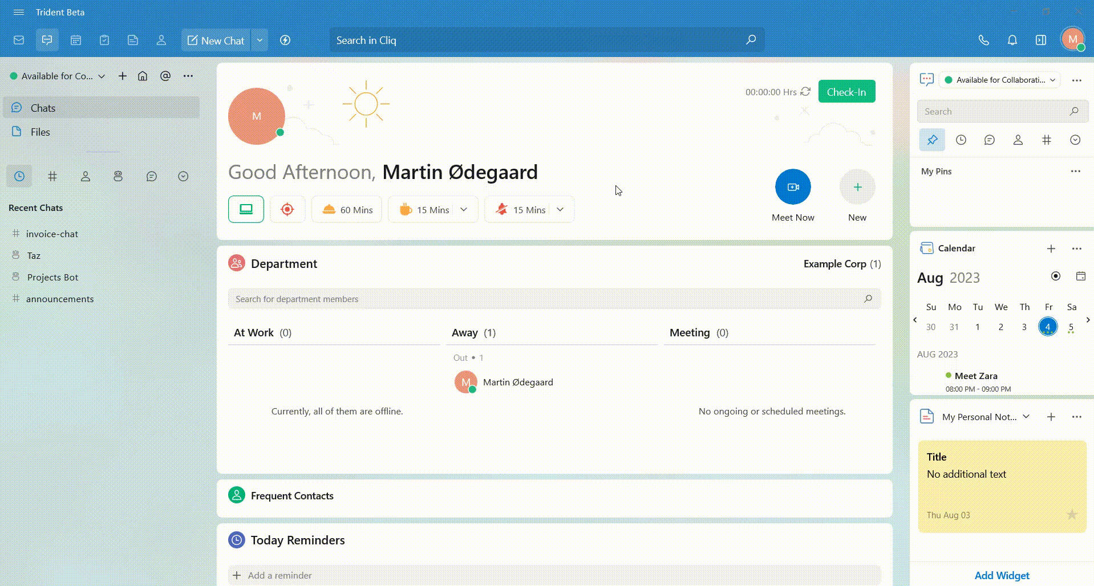Open the Calendar app icon in top toolbar
This screenshot has height=586, width=1094.
pyautogui.click(x=76, y=40)
